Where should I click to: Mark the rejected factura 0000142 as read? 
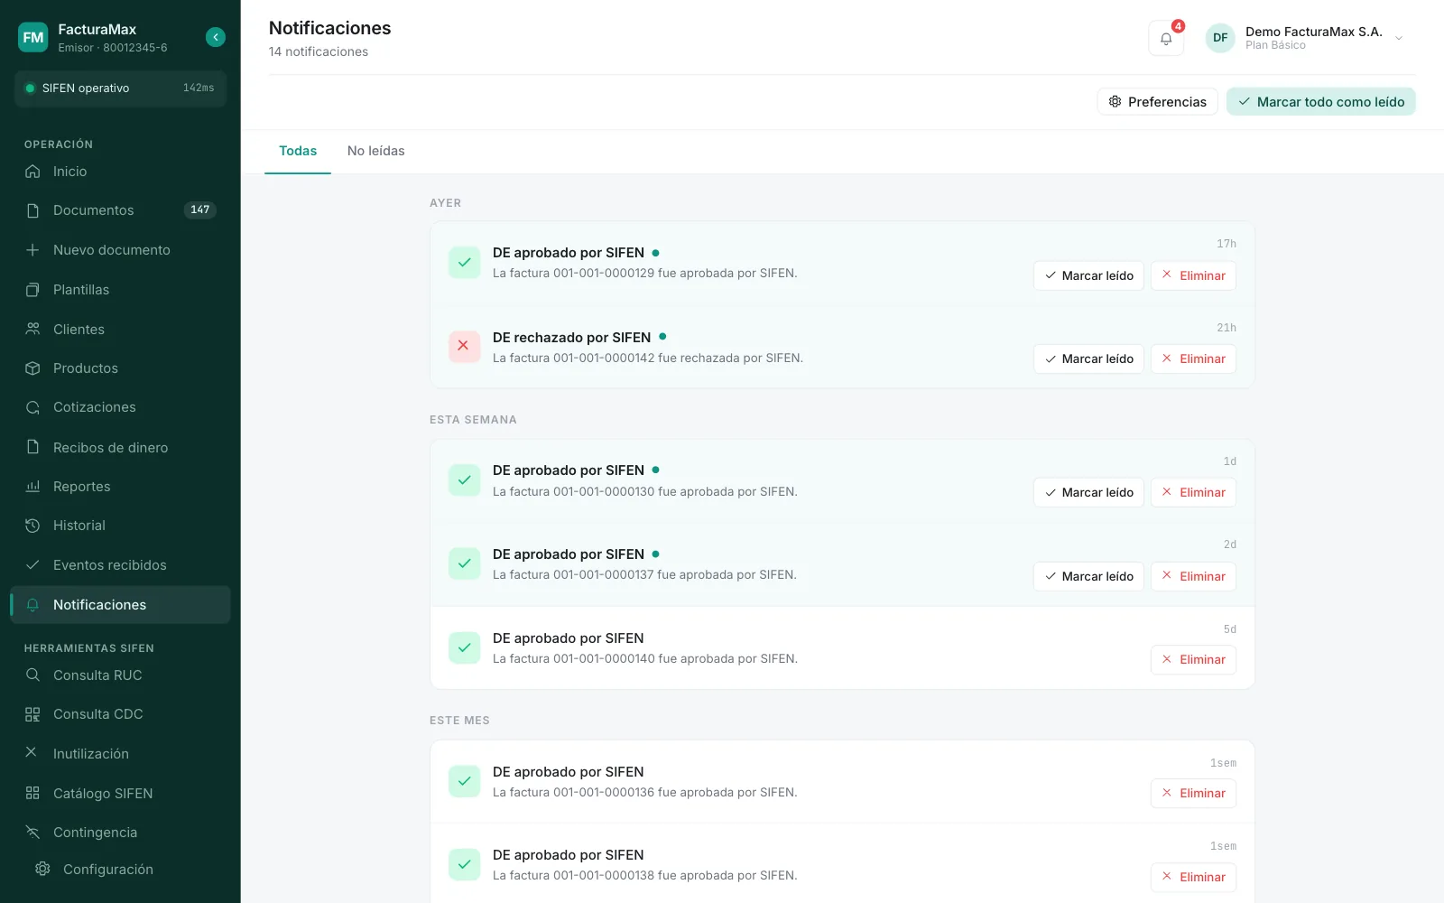click(1088, 358)
